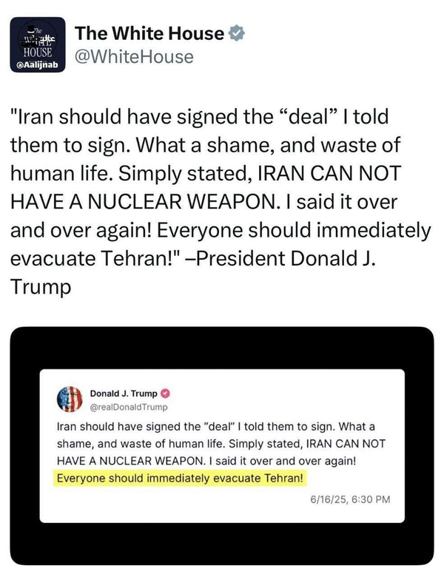Open the @WhiteHouse handle link
The image size is (444, 577).
[x=135, y=56]
